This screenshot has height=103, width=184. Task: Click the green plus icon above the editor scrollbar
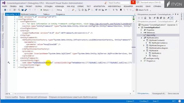[133, 17]
